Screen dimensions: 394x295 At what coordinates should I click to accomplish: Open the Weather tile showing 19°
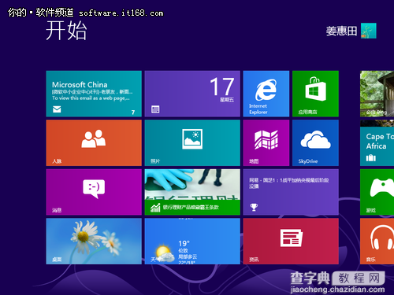(x=192, y=242)
